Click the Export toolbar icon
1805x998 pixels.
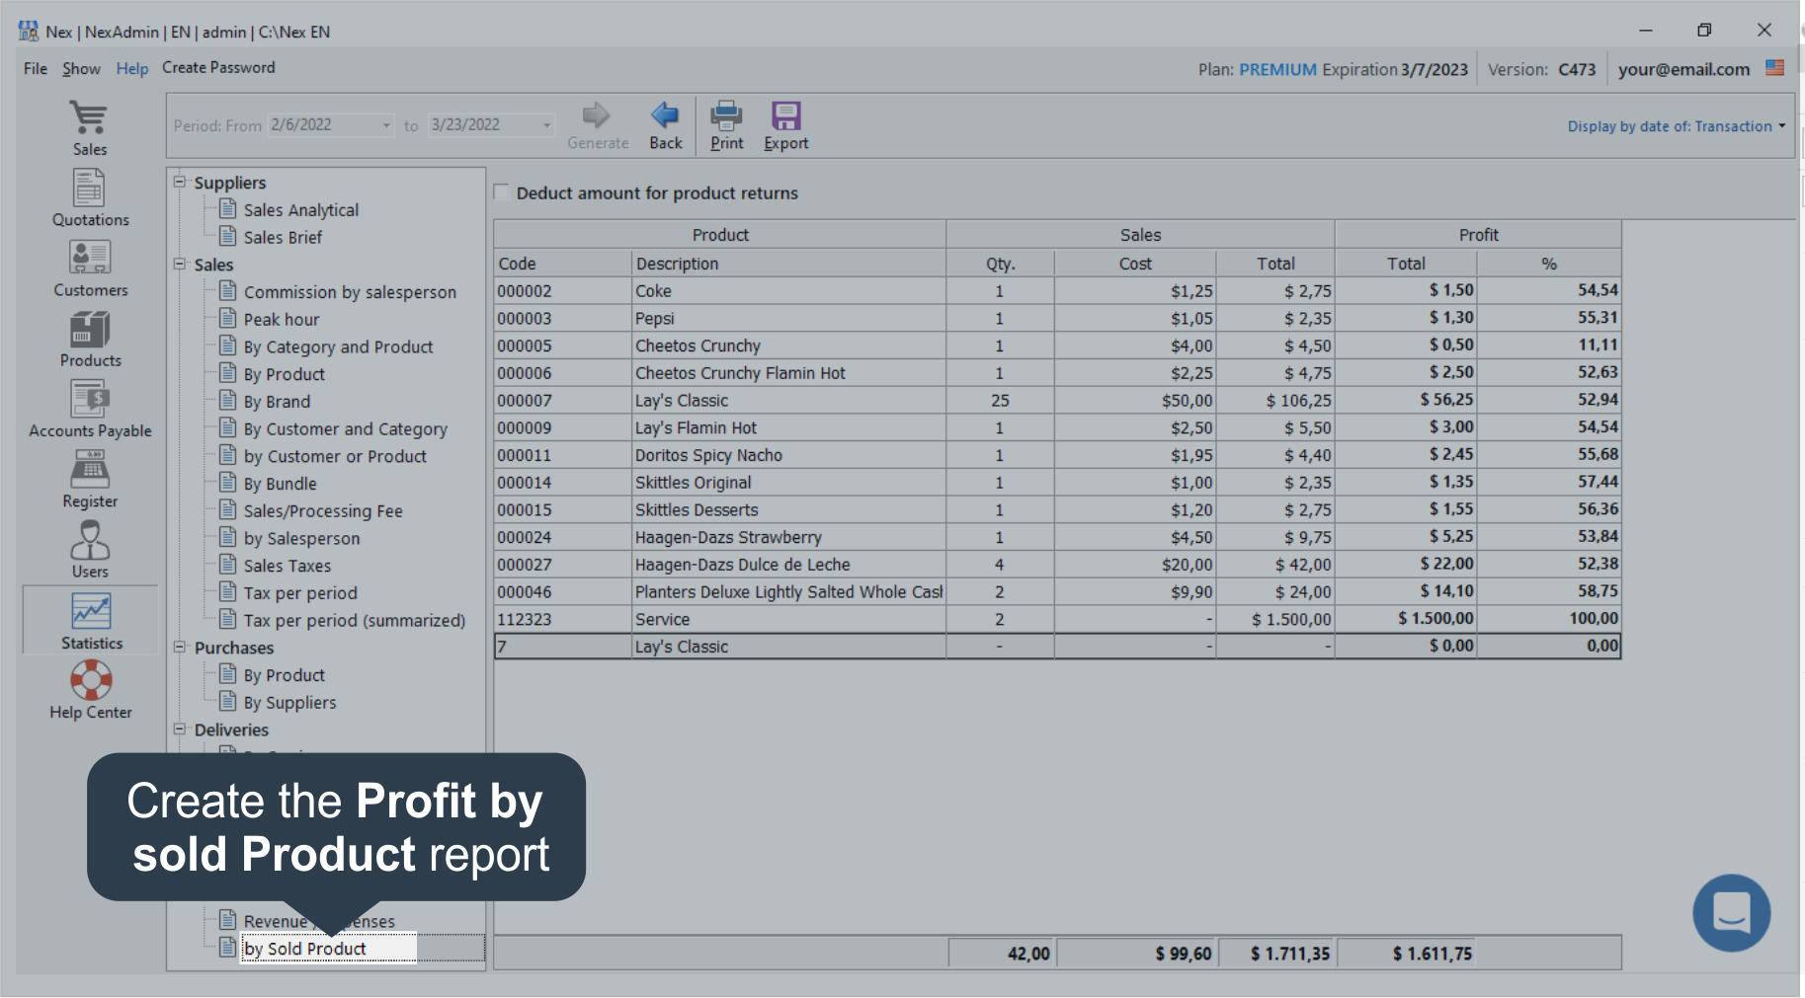click(x=784, y=124)
